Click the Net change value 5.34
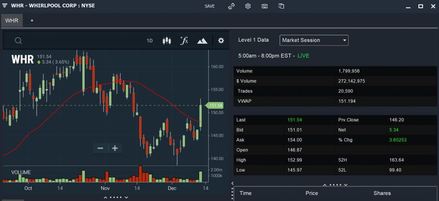This screenshot has width=439, height=201. point(394,130)
